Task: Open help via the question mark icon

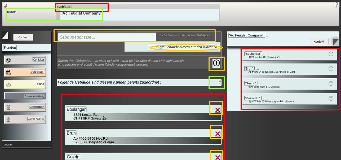Action: [x=337, y=4]
